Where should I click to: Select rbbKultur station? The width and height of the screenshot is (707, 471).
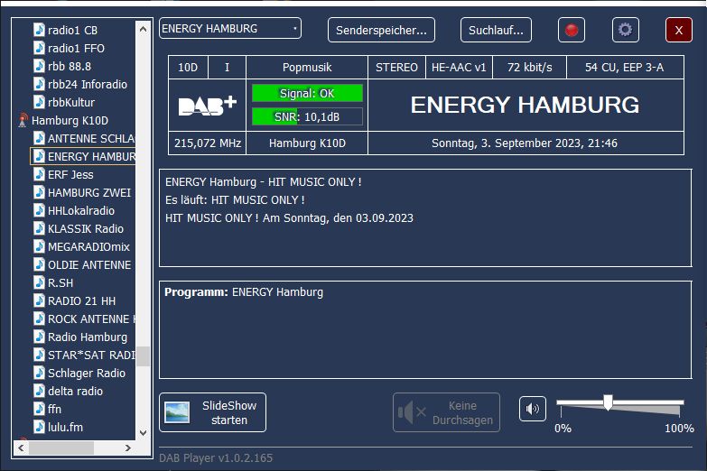coord(71,102)
